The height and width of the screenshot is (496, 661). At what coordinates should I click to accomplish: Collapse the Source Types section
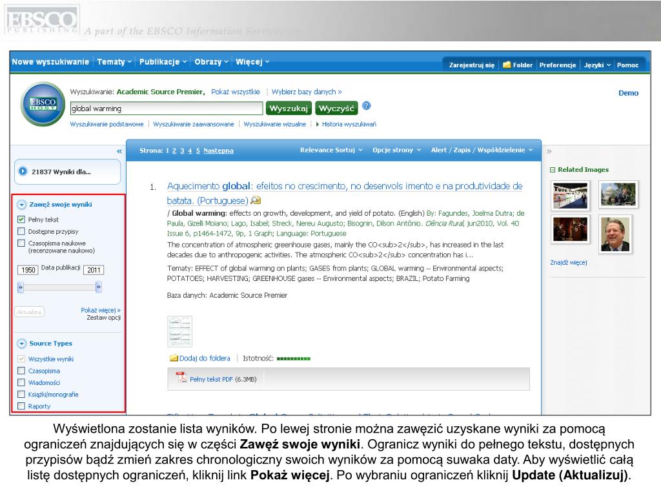21,344
